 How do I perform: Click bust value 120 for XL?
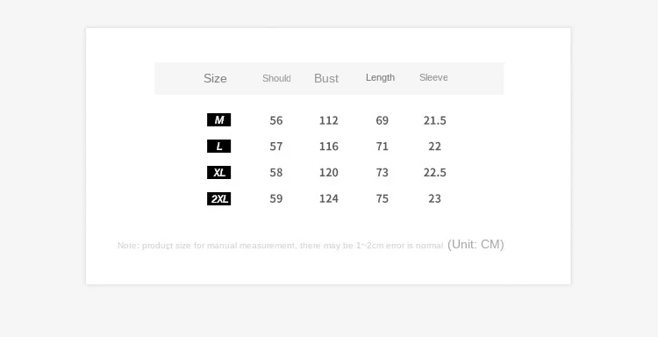pos(329,173)
